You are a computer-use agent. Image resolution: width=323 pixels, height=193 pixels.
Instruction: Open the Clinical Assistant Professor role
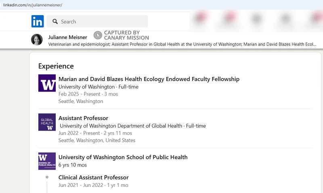point(94,177)
